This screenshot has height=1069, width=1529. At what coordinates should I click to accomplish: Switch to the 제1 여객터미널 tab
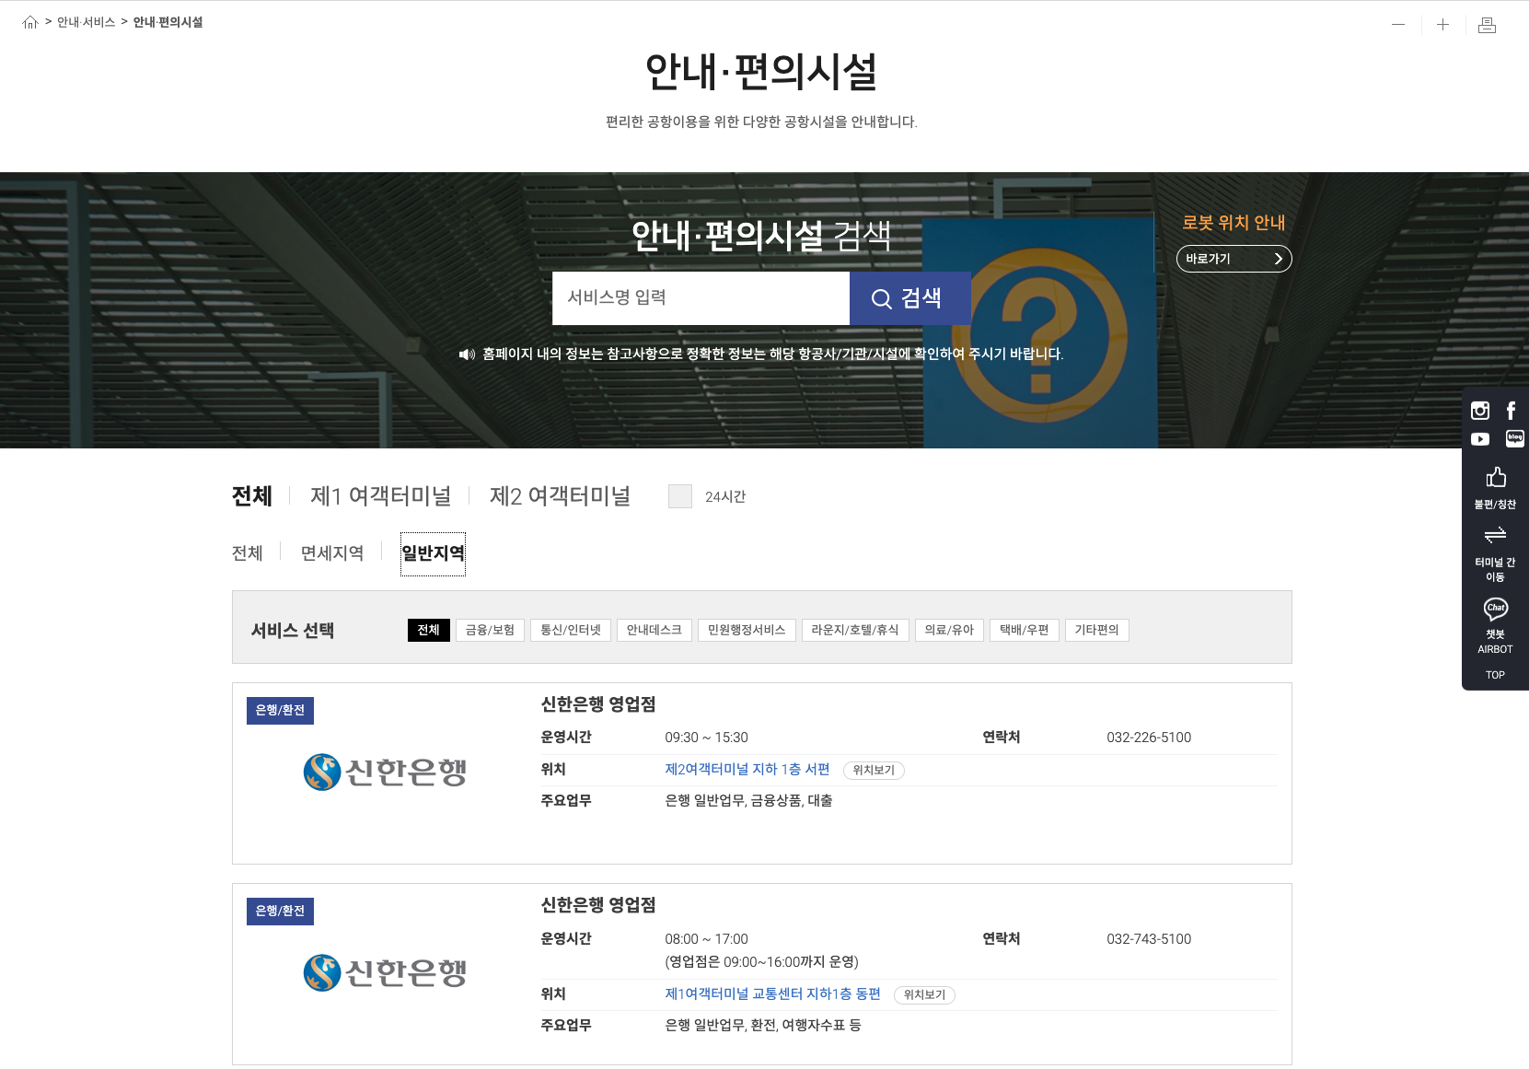380,496
